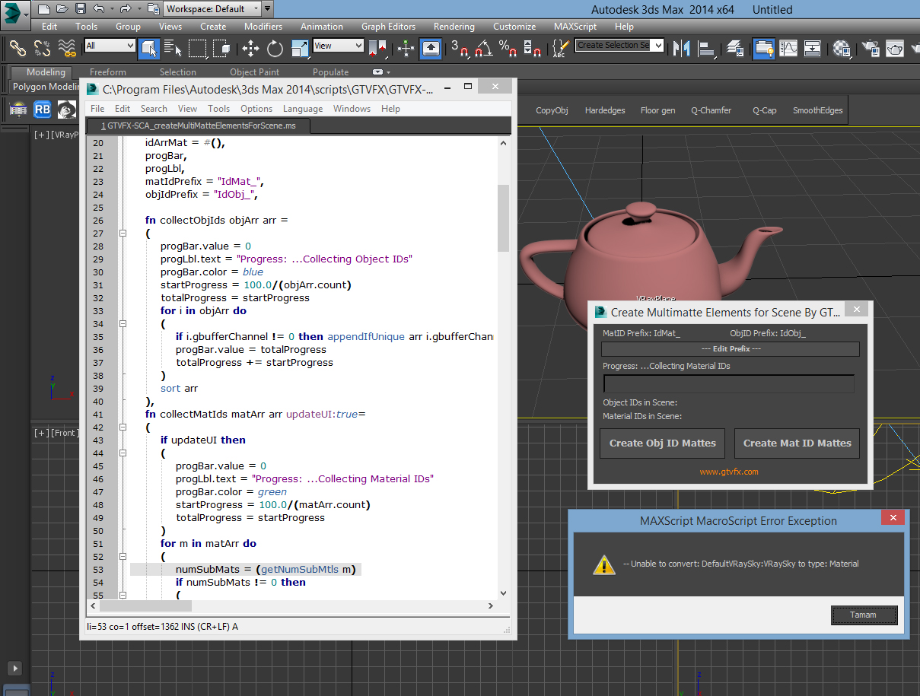The width and height of the screenshot is (920, 696).
Task: Activate the Select and Move tool
Action: [250, 49]
